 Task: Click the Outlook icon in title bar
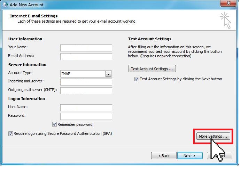(5, 5)
